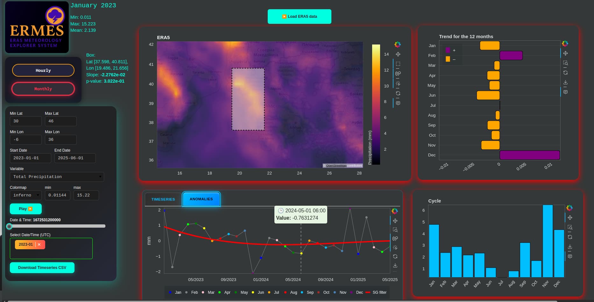Reset the Cycle chart view
594x302 pixels.
click(570, 237)
